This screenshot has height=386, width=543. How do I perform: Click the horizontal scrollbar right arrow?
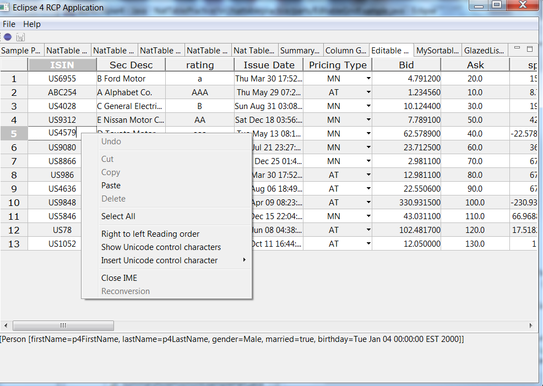click(531, 325)
